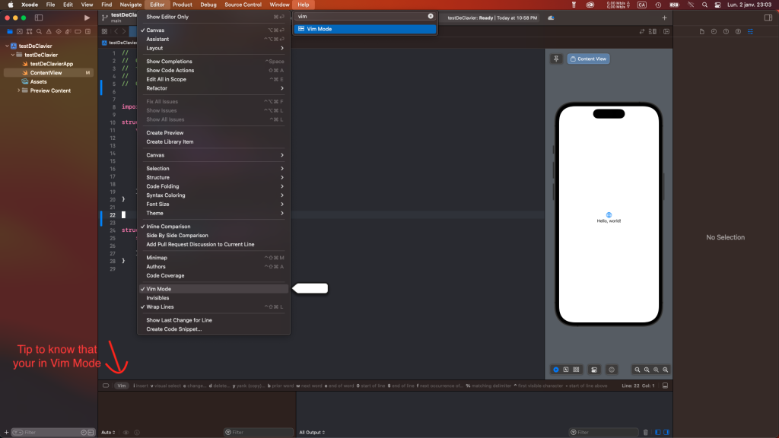779x438 pixels.
Task: Clear the console with trash icon
Action: pyautogui.click(x=646, y=433)
